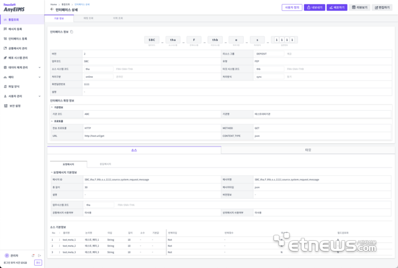The height and width of the screenshot is (268, 398).
Task: Click the 처리방식 field containing sync
Action: (x=269, y=77)
